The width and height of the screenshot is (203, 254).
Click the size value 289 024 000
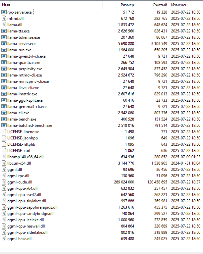(124, 182)
